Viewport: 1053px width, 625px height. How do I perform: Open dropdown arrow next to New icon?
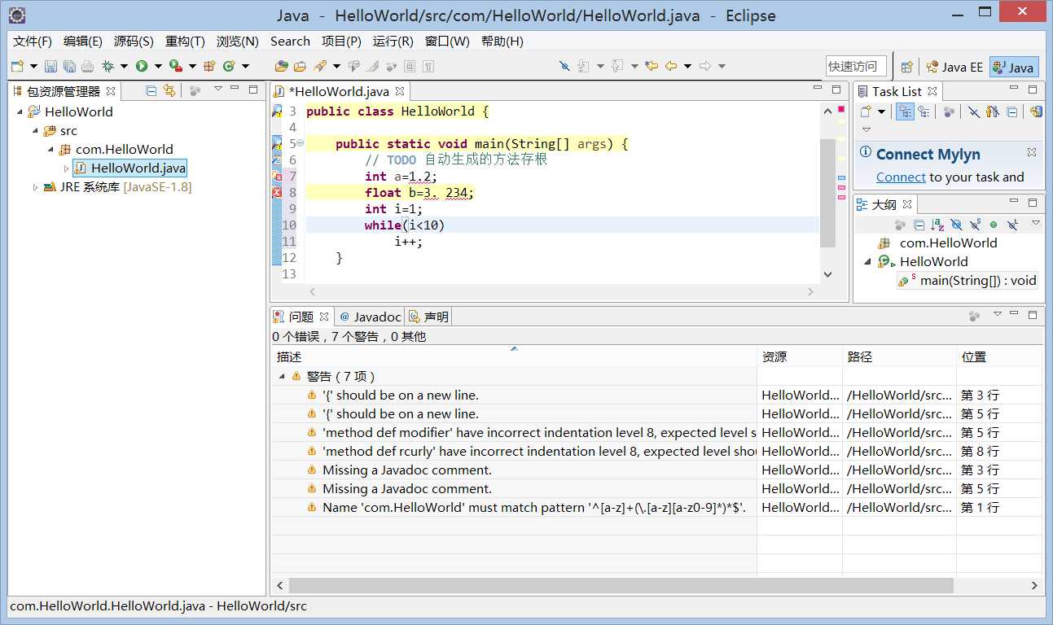33,66
